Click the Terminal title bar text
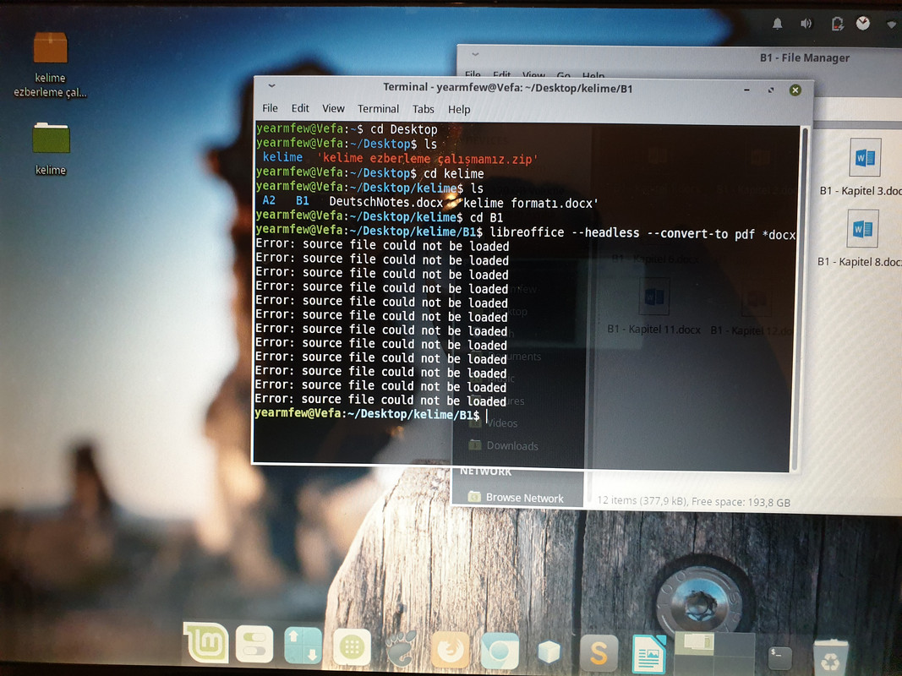Viewport: 902px width, 676px height. tap(508, 88)
